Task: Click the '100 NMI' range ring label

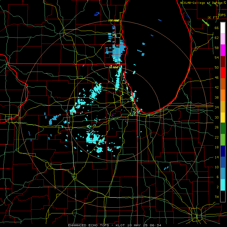Action: click(x=113, y=20)
